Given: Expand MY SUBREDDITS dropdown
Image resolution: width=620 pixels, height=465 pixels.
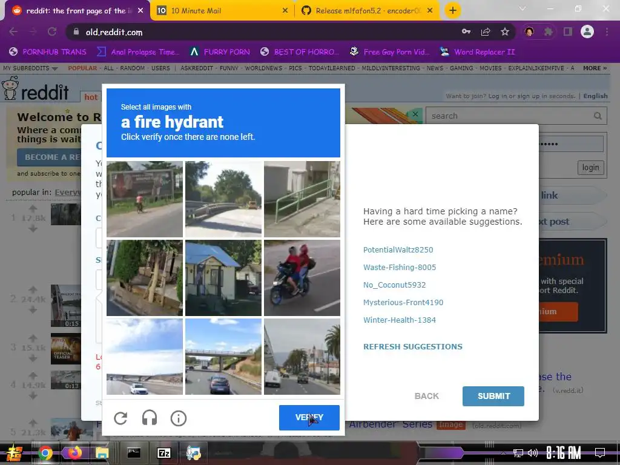Looking at the screenshot, I should tap(30, 68).
